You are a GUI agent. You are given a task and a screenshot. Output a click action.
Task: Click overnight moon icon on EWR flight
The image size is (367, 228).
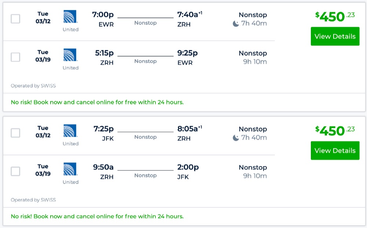pyautogui.click(x=236, y=24)
